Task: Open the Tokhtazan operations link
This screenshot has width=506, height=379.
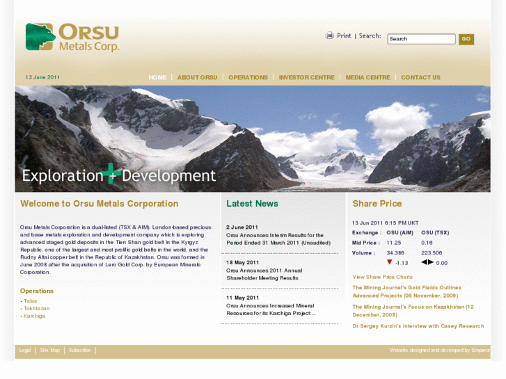Action: (36, 308)
